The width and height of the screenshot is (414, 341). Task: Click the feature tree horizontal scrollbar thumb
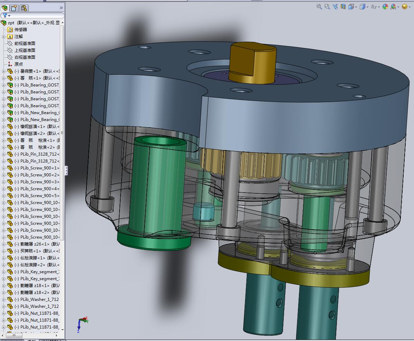coord(14,335)
